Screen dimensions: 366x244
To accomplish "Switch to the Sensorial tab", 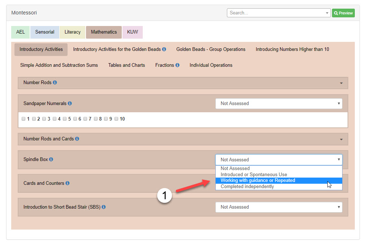I will pos(44,32).
